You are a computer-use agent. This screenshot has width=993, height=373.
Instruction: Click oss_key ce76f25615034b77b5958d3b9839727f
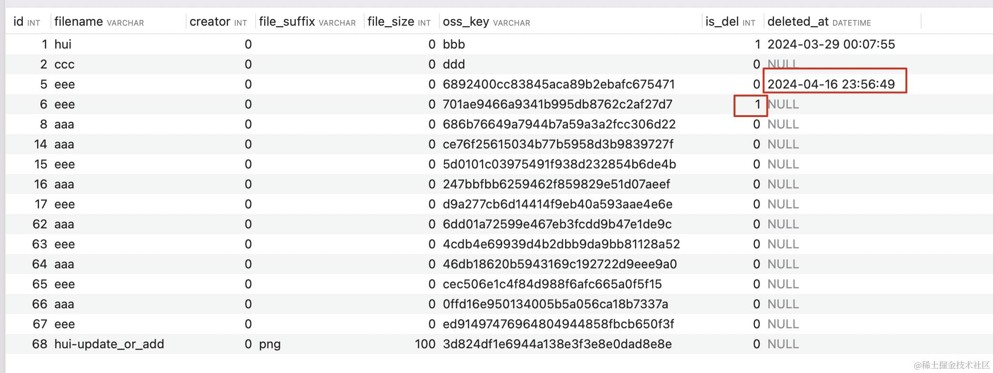click(558, 144)
